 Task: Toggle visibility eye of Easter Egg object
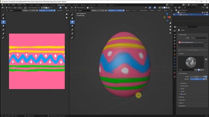(x=205, y=15)
